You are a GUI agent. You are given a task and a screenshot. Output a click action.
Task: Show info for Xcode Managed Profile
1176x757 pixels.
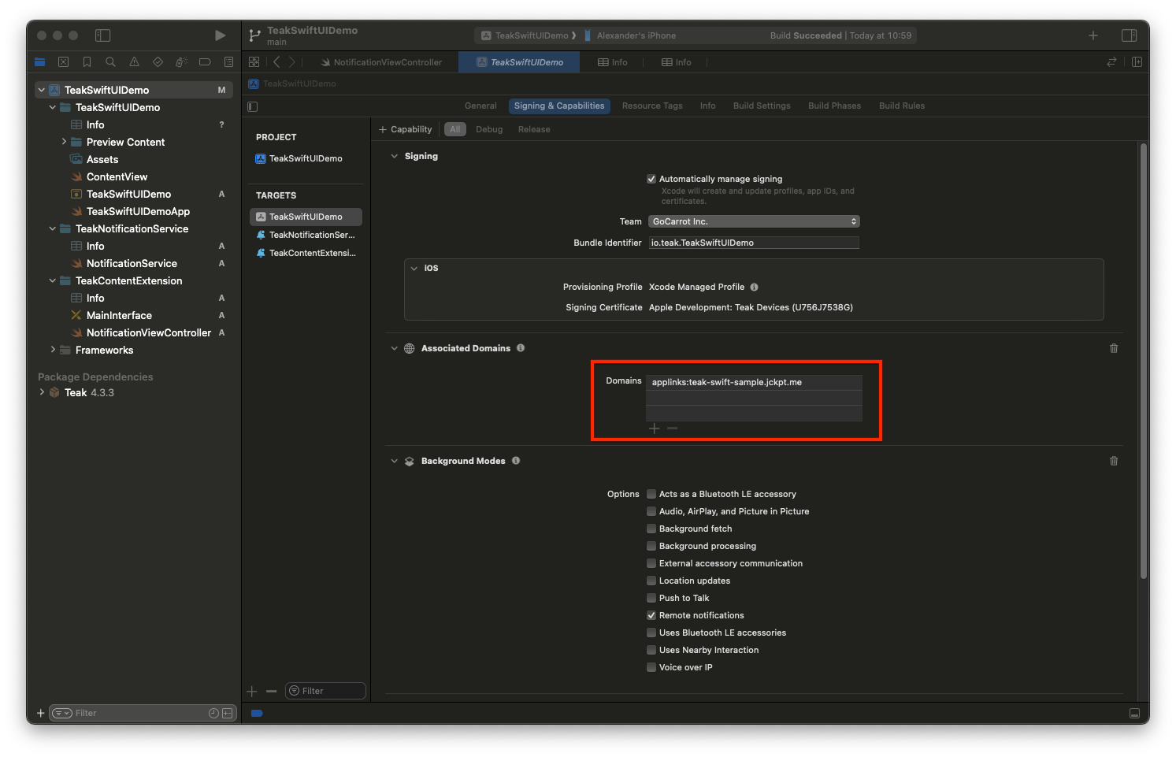pos(754,288)
